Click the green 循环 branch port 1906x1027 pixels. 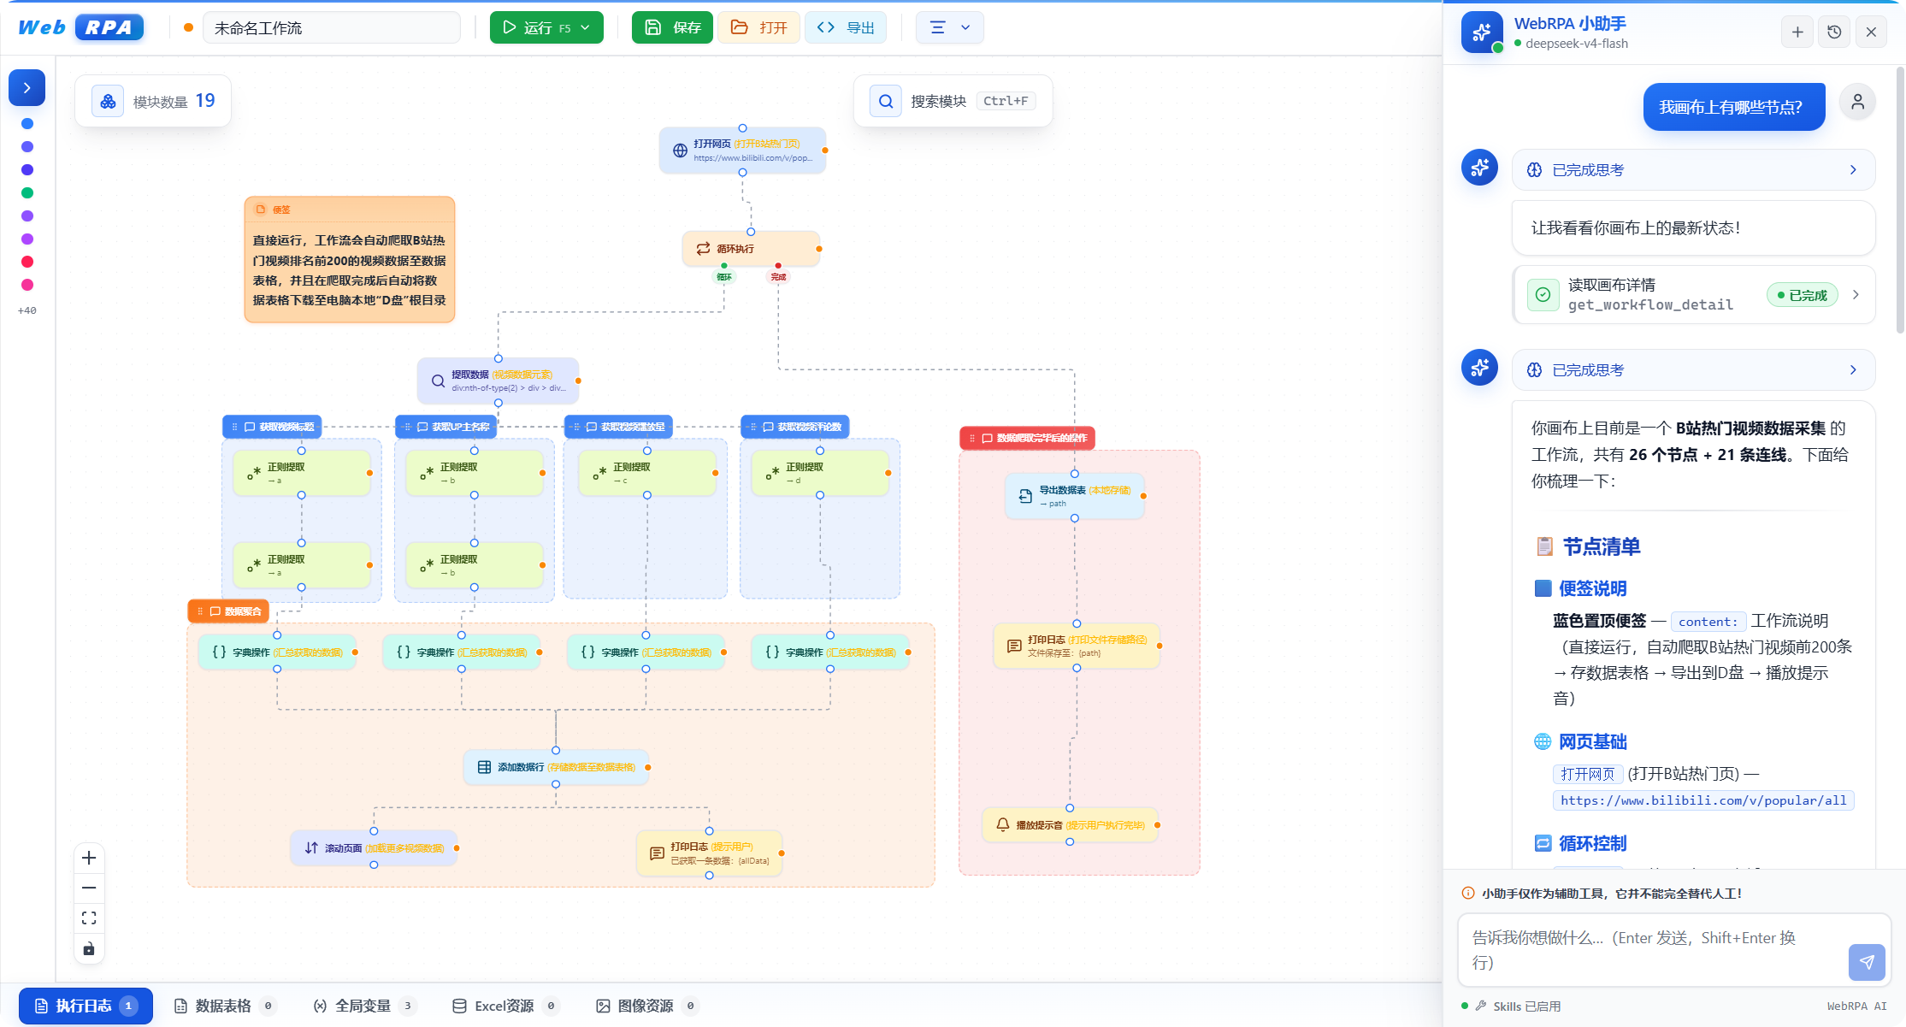[724, 266]
